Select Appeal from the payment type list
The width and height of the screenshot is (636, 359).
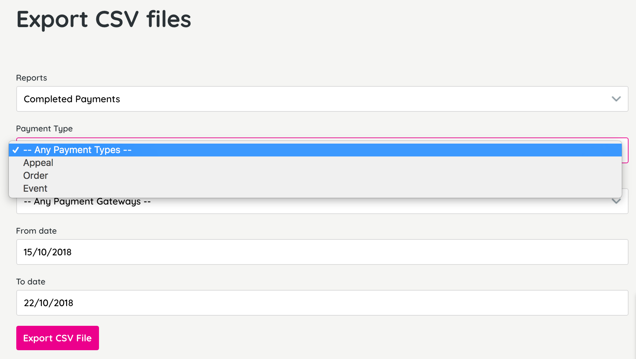(x=38, y=163)
